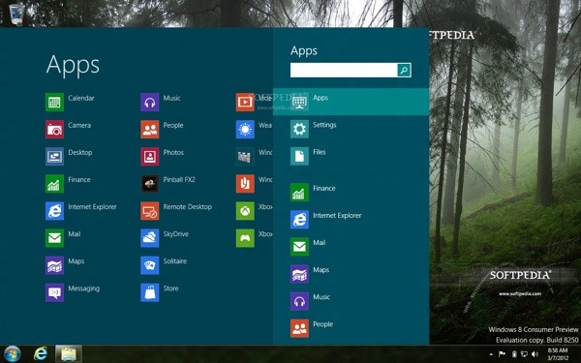Click the "Photos" label
581x363 pixels.
click(x=173, y=152)
